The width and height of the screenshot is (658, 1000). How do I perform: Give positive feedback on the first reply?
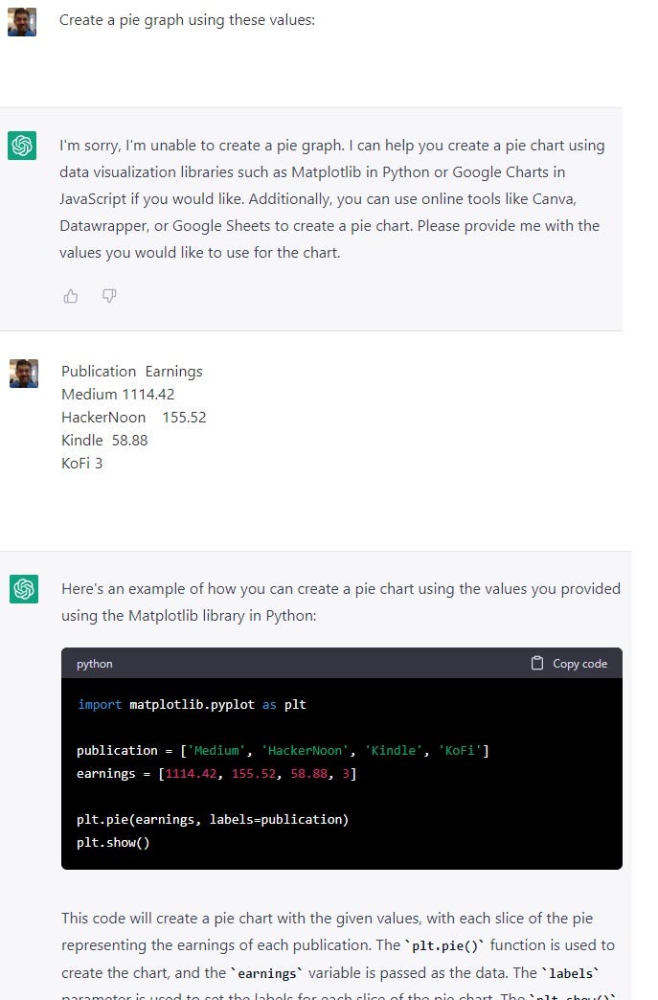click(x=70, y=296)
